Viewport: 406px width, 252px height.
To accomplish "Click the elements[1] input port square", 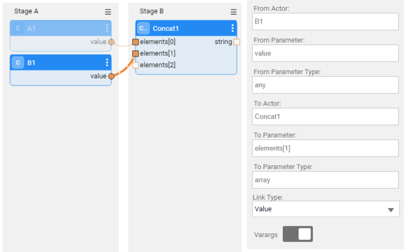I will [x=135, y=53].
